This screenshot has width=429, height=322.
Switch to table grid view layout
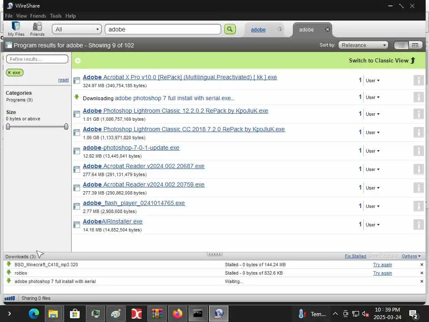415,45
